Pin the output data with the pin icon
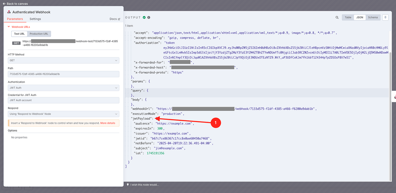Image resolution: width=396 pixels, height=193 pixels. [x=385, y=17]
